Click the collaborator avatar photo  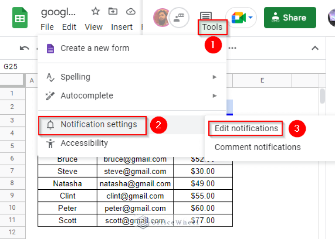tap(161, 17)
